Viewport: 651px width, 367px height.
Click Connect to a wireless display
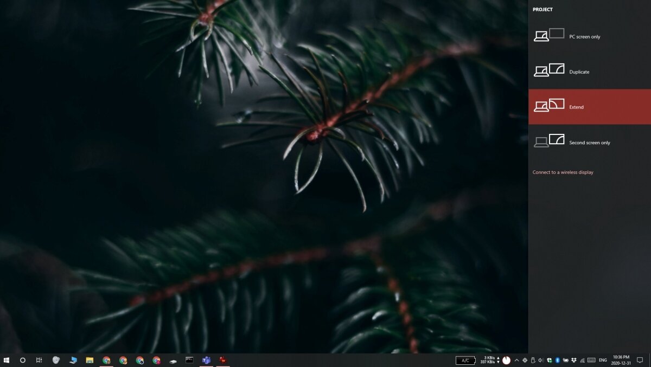coord(563,172)
